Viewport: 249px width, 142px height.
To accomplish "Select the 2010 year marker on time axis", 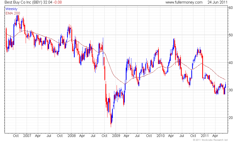I will pyautogui.click(x=160, y=136).
